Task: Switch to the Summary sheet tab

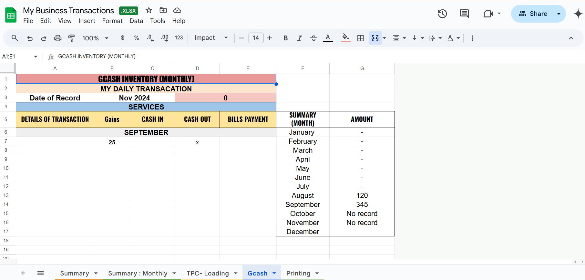Action: click(x=75, y=273)
